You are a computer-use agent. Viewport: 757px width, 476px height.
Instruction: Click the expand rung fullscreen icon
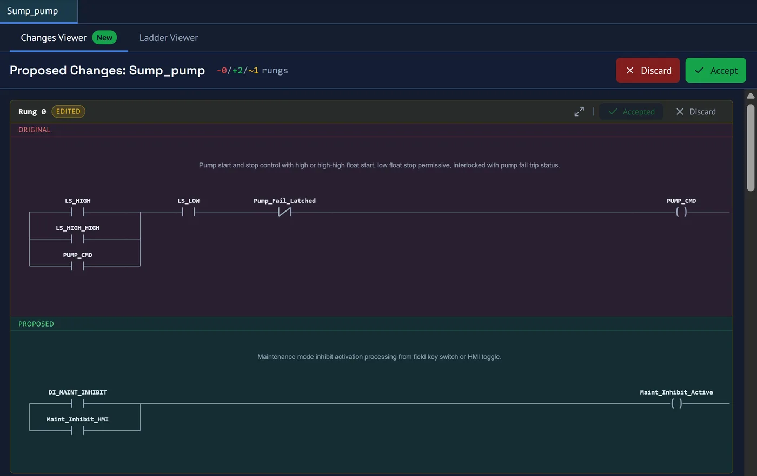pyautogui.click(x=579, y=112)
